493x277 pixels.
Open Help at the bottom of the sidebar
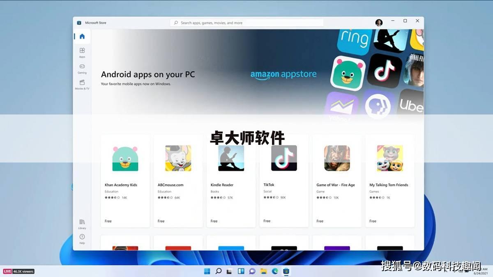click(x=82, y=239)
